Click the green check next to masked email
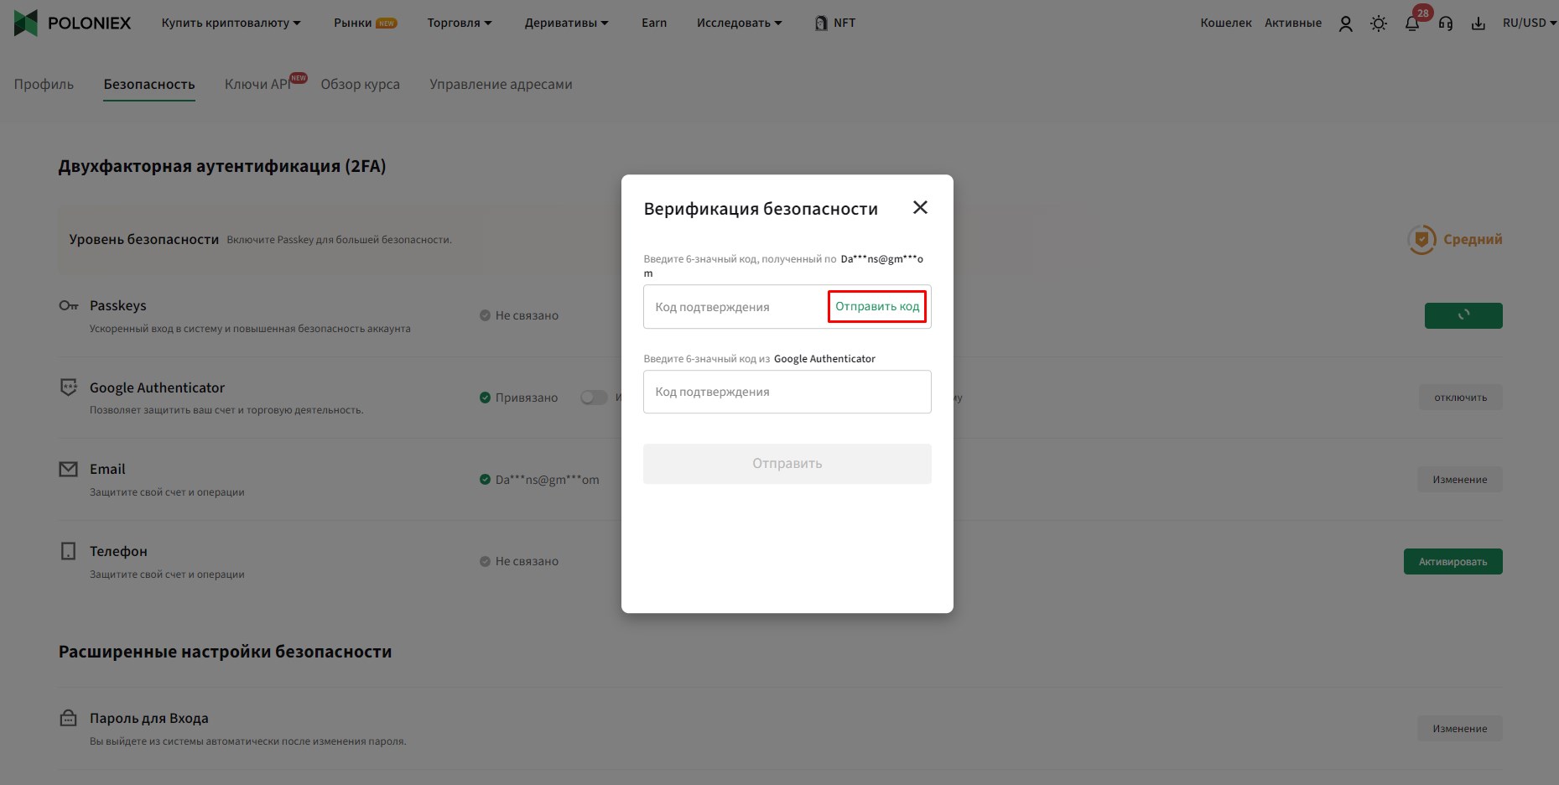The width and height of the screenshot is (1559, 785). click(485, 480)
